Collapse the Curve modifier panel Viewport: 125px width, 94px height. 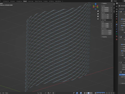click(x=120, y=62)
